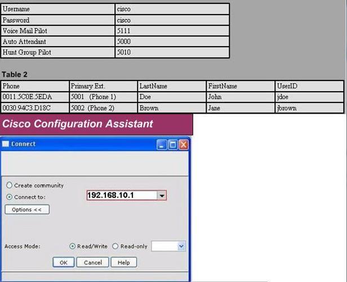Select the Connect to radio button
347x282 pixels.
(9, 197)
